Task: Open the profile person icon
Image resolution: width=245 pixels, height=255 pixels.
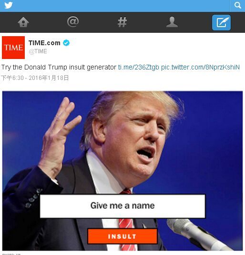Action: [172, 21]
